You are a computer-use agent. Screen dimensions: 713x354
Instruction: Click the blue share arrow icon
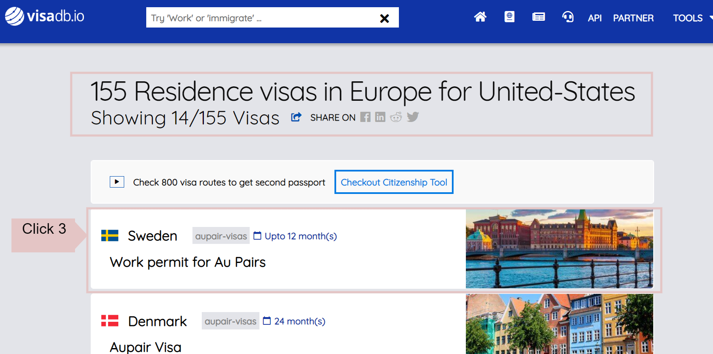pyautogui.click(x=296, y=117)
